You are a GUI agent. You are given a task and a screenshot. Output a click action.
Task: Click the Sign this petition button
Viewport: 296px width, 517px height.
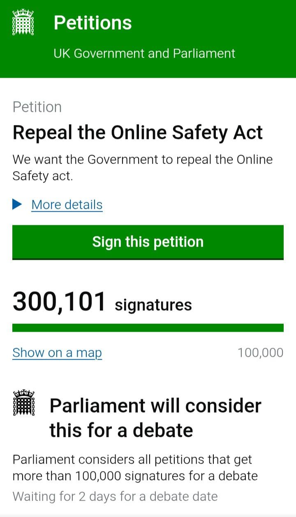(148, 242)
